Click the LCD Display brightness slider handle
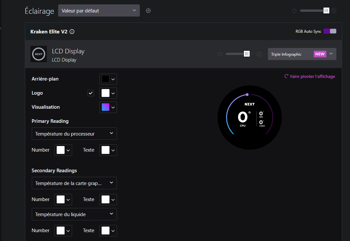 coord(247,54)
